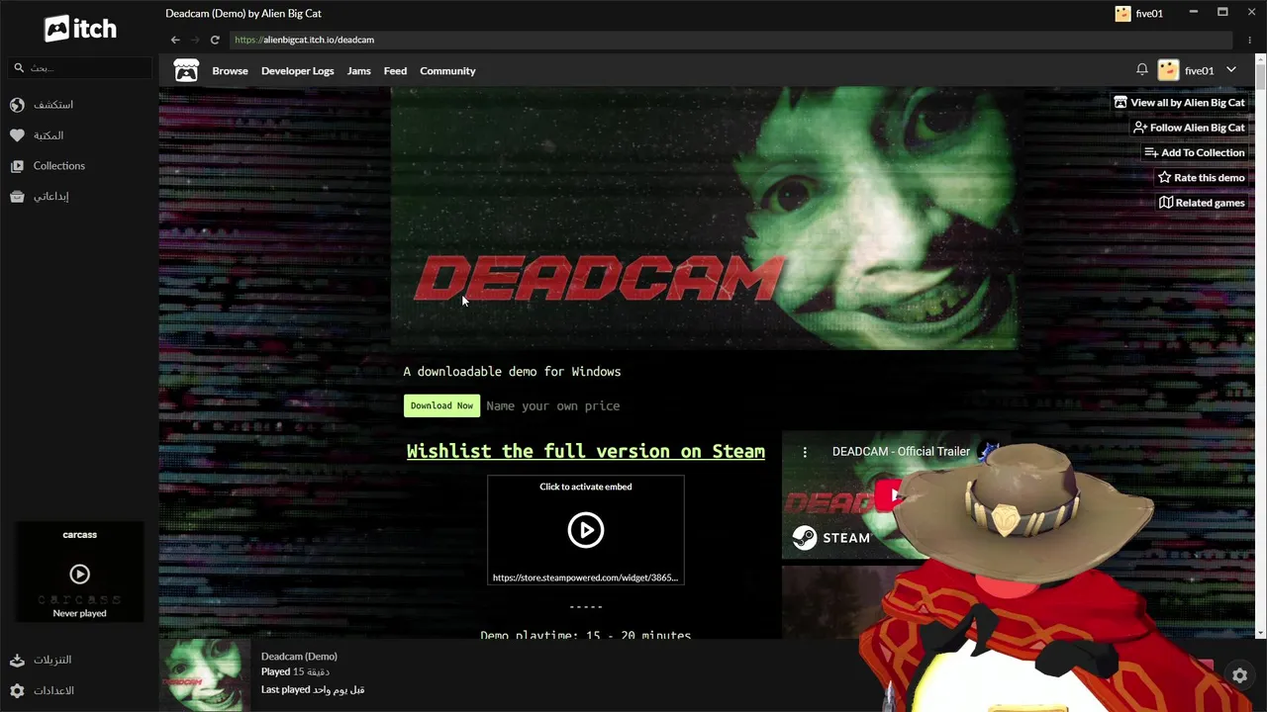The width and height of the screenshot is (1267, 712).
Task: Play the carcass game in the sidebar
Action: tap(79, 574)
